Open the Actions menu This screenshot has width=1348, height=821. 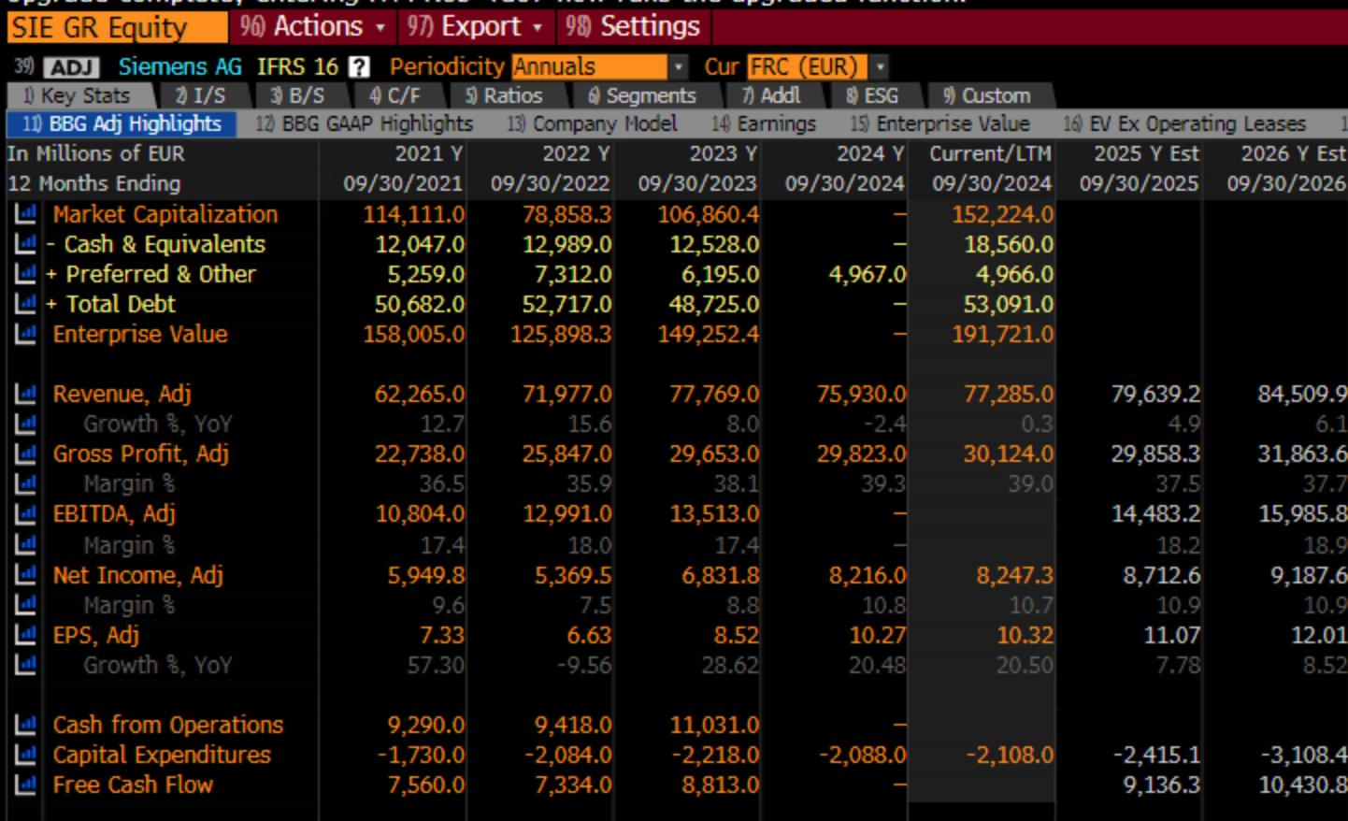pyautogui.click(x=312, y=26)
